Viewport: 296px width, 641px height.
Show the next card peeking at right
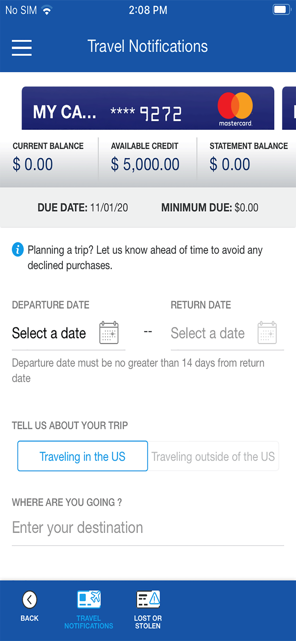click(x=289, y=108)
